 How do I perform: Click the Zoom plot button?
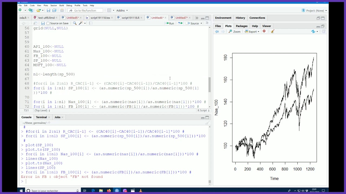[x=234, y=32]
